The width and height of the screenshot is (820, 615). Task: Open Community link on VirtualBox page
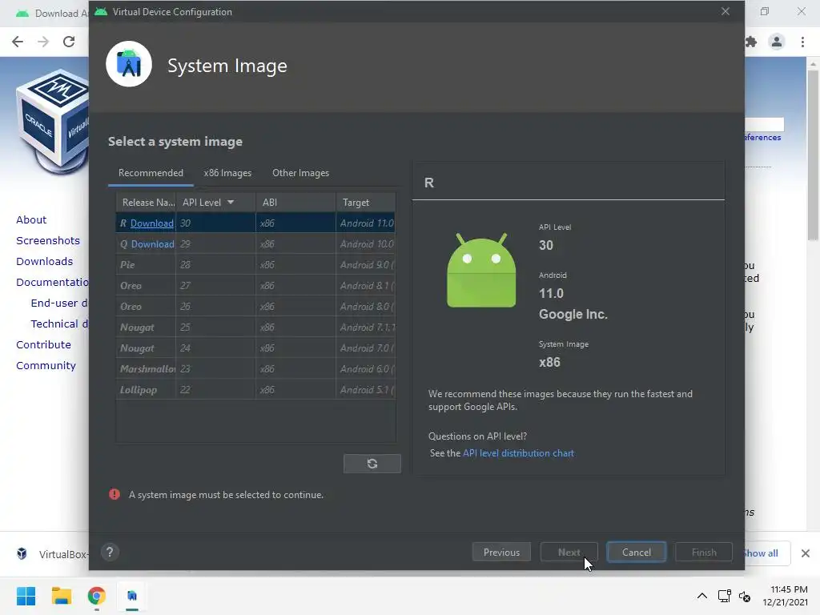pyautogui.click(x=46, y=365)
